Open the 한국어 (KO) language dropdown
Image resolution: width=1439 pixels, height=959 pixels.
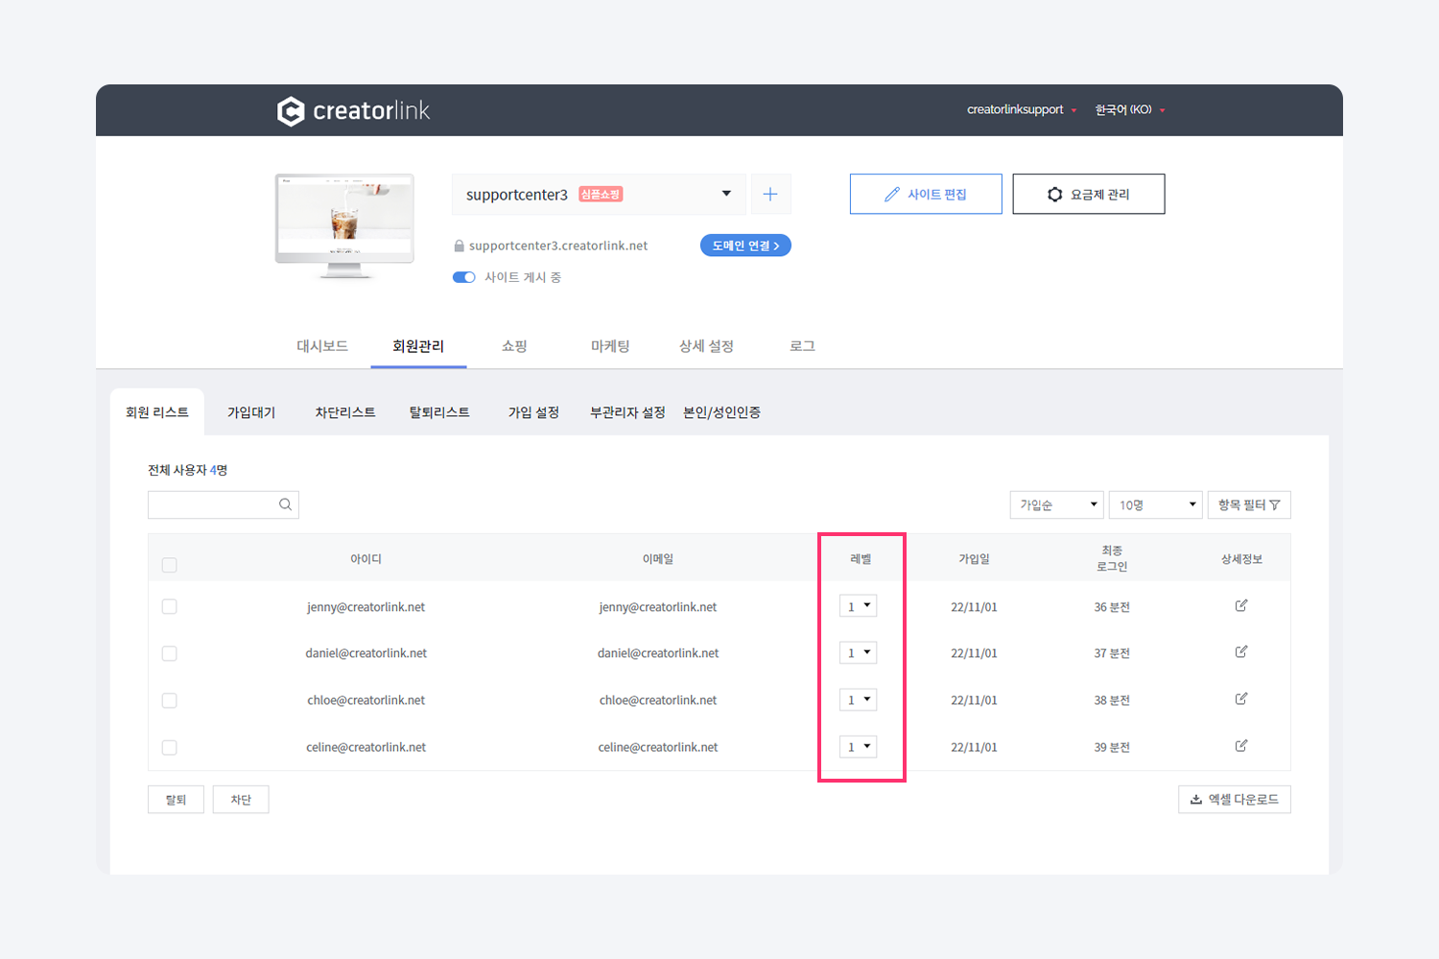pyautogui.click(x=1130, y=110)
